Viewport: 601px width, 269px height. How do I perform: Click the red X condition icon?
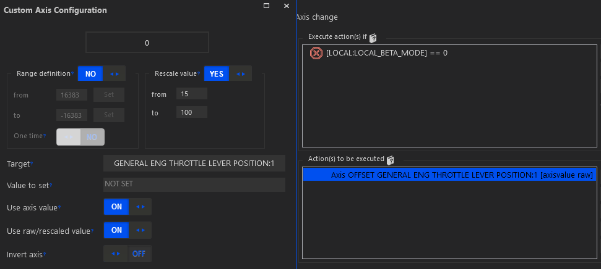pyautogui.click(x=316, y=53)
